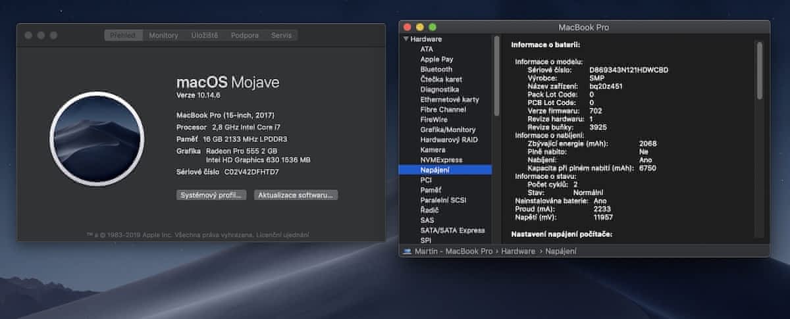Minimize the MacBook Pro window

(x=419, y=27)
